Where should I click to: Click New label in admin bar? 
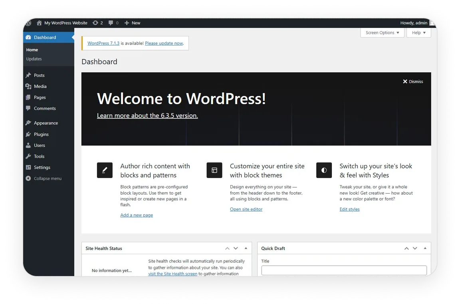[x=136, y=23]
